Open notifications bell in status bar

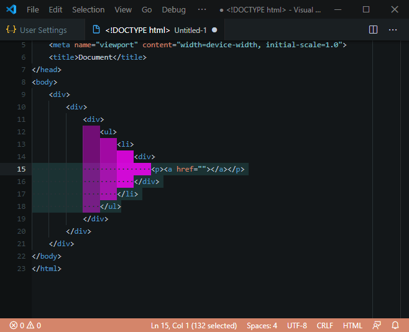click(x=395, y=325)
